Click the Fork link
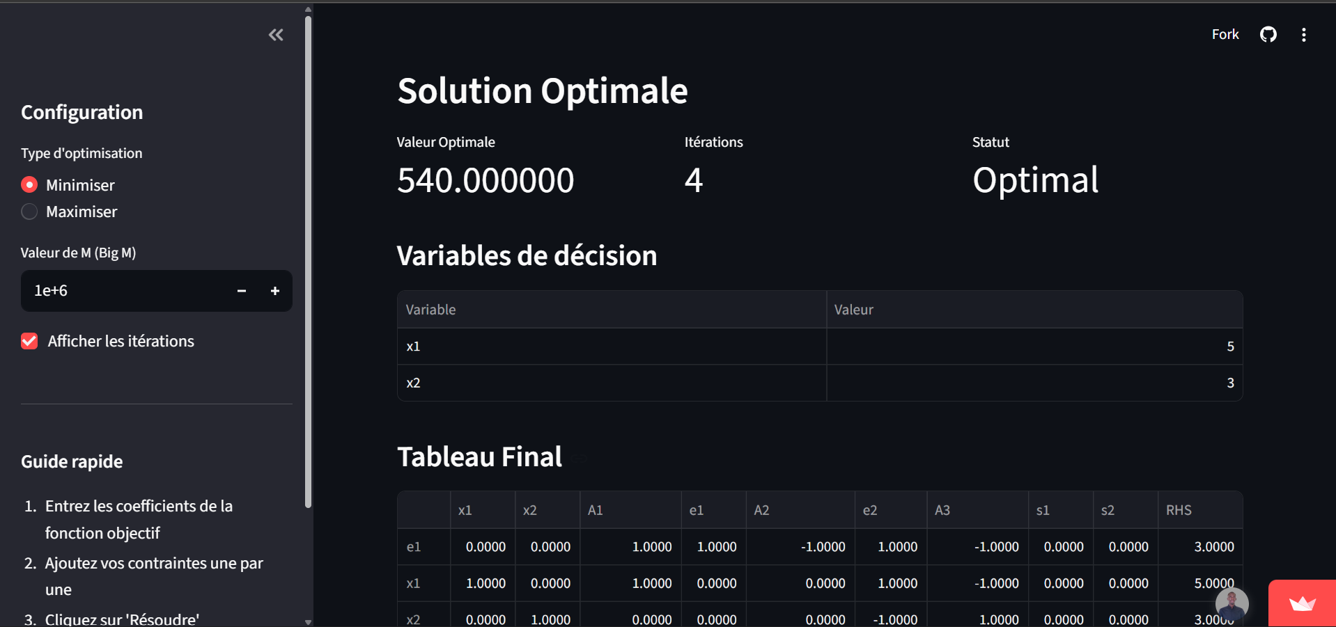This screenshot has height=627, width=1336. (x=1225, y=35)
